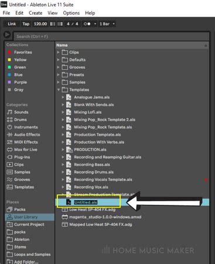
Task: Toggle the Link button
Action: pyautogui.click(x=12, y=24)
